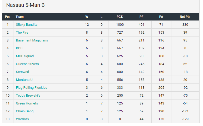Click the Net Pts column header
203x126 pixels.
pos(185,17)
